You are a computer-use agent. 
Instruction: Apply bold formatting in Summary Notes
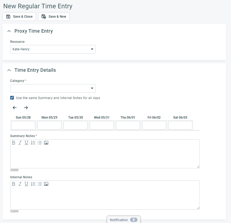pyautogui.click(x=14, y=142)
